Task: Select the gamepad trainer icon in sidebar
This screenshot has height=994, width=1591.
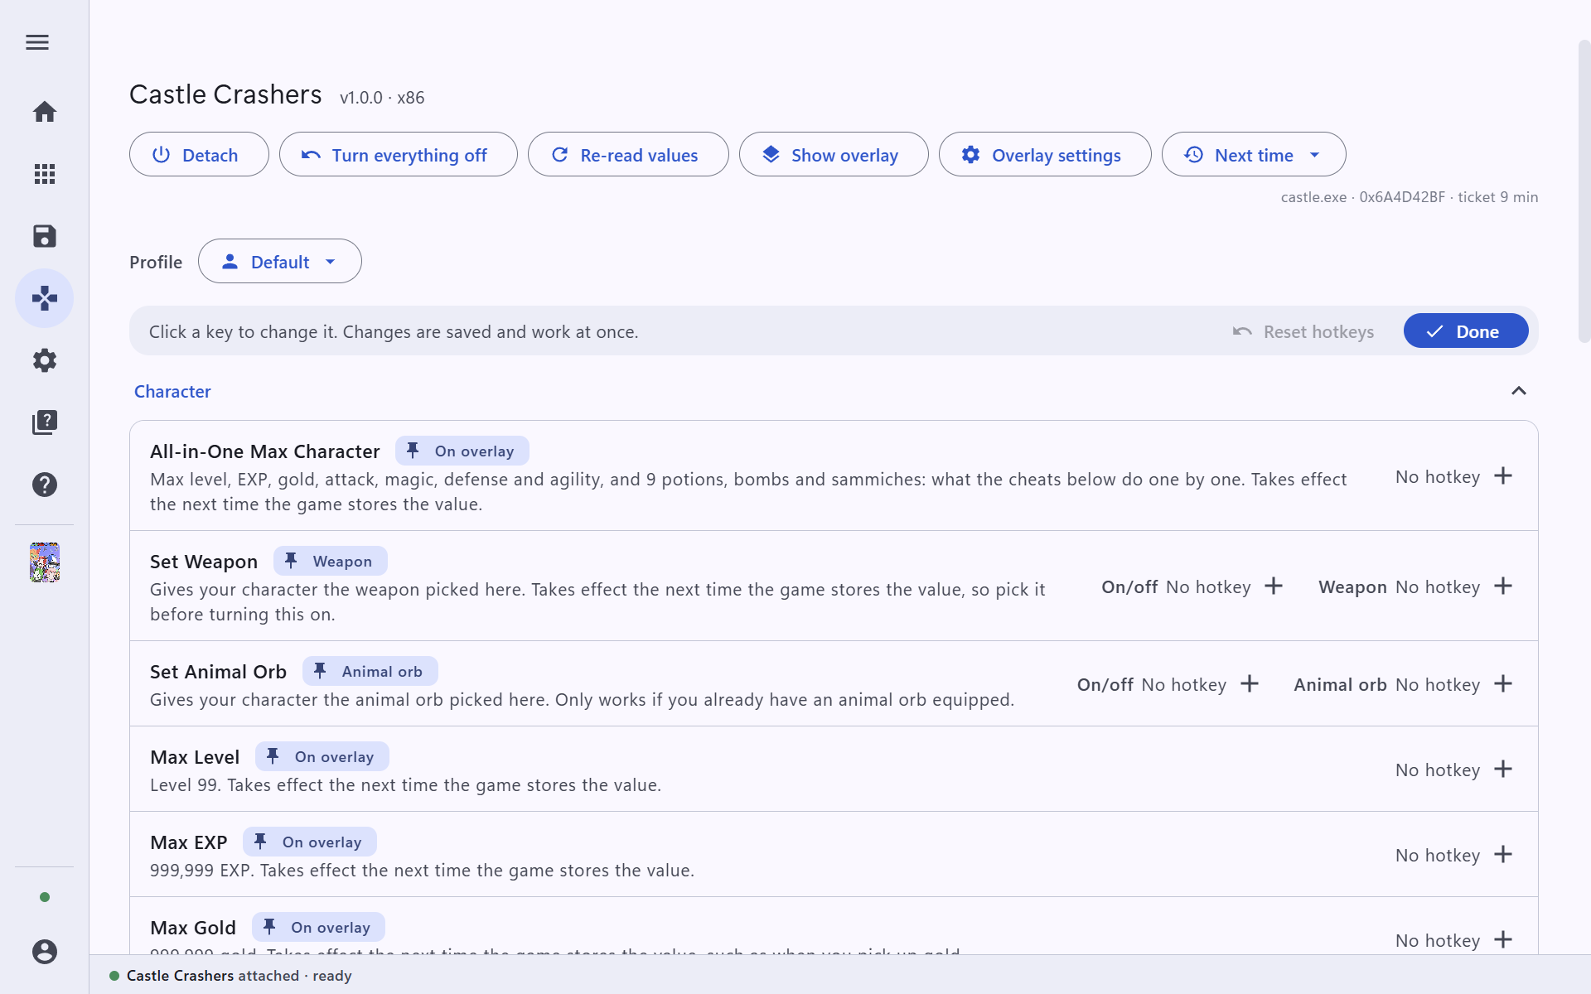Action: [x=45, y=298]
